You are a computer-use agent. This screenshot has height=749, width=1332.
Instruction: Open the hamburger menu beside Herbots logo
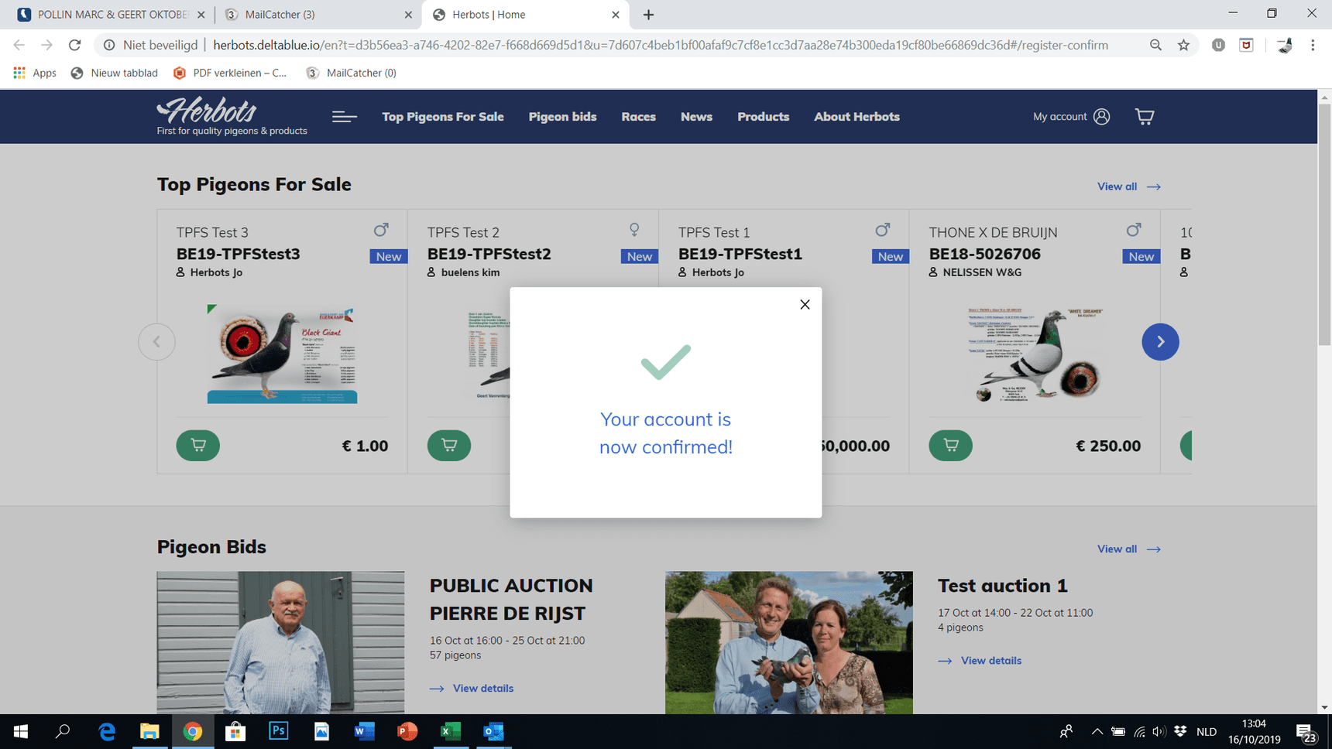pos(344,117)
